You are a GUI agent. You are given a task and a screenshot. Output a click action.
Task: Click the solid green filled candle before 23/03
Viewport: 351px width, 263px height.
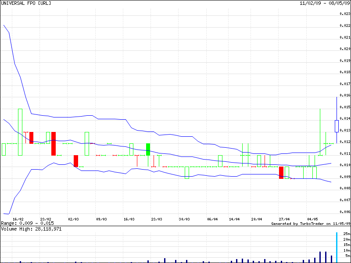pyautogui.click(x=148, y=149)
